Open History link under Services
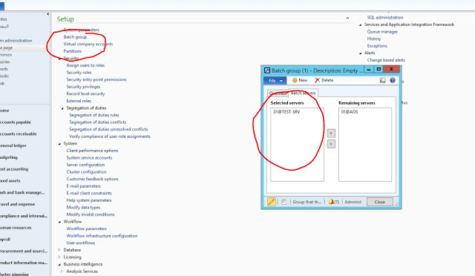The height and width of the screenshot is (276, 475). [374, 39]
